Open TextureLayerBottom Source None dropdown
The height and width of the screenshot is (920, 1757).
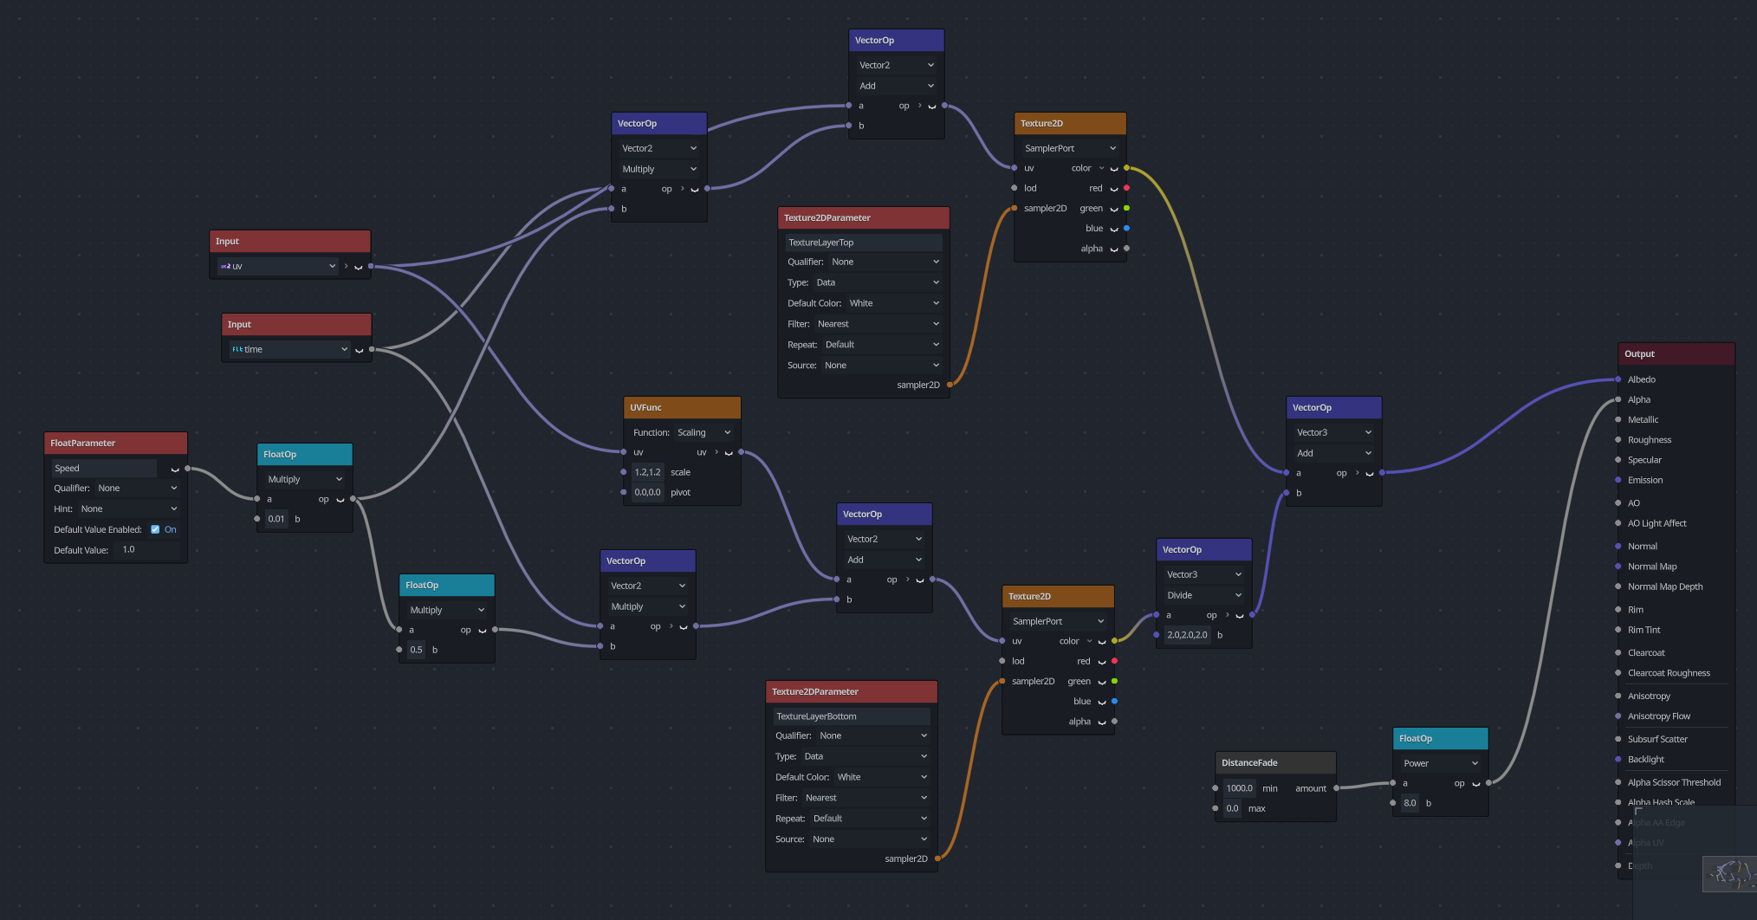870,839
